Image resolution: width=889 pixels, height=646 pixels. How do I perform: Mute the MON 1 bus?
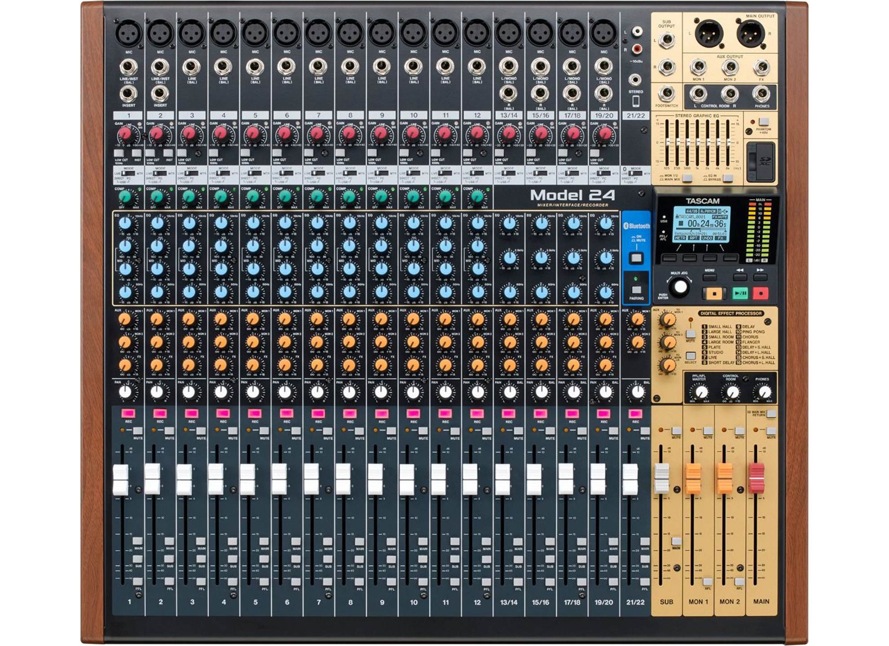(708, 431)
